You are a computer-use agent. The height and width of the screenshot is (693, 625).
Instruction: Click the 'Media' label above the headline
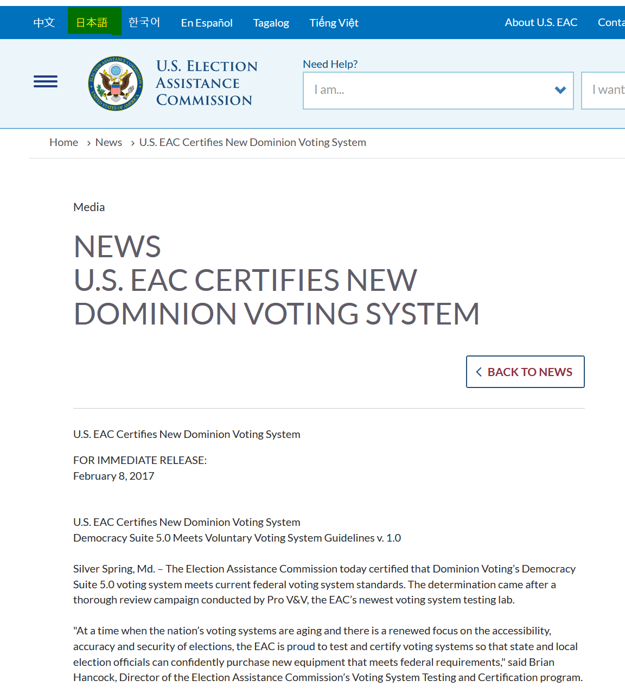tap(89, 207)
